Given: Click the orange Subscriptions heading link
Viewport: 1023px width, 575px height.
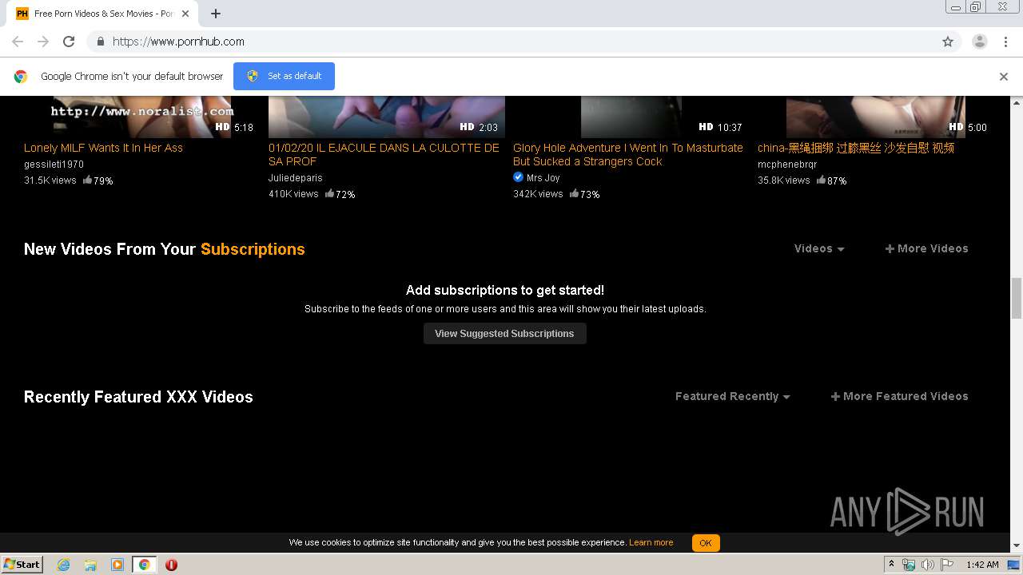Looking at the screenshot, I should [x=253, y=249].
